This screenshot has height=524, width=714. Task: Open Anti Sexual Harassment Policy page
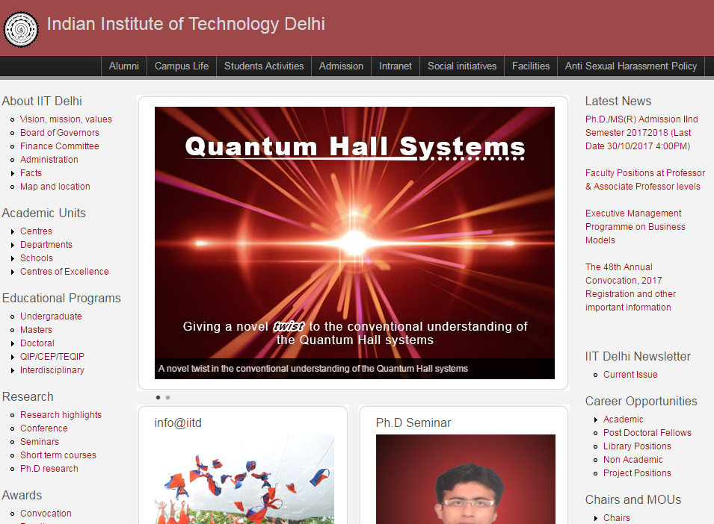tap(631, 66)
